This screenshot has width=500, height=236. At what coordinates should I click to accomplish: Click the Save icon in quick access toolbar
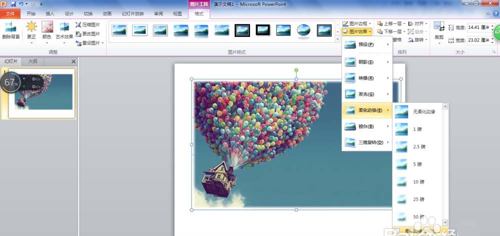click(x=13, y=4)
